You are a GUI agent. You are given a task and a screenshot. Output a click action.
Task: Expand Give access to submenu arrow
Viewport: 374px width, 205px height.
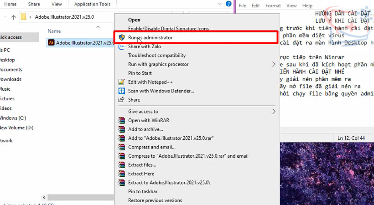pos(274,111)
